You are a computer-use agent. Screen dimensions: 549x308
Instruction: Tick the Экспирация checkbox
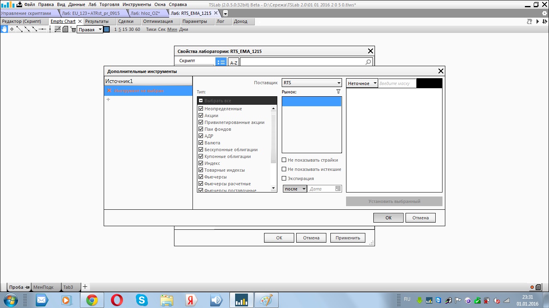point(284,178)
